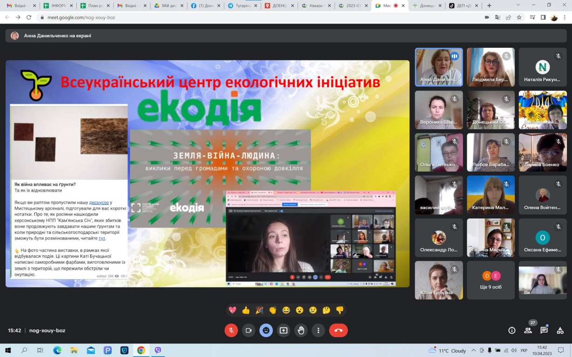The width and height of the screenshot is (572, 357).
Task: Open the translate page icon in address bar
Action: coord(498,17)
